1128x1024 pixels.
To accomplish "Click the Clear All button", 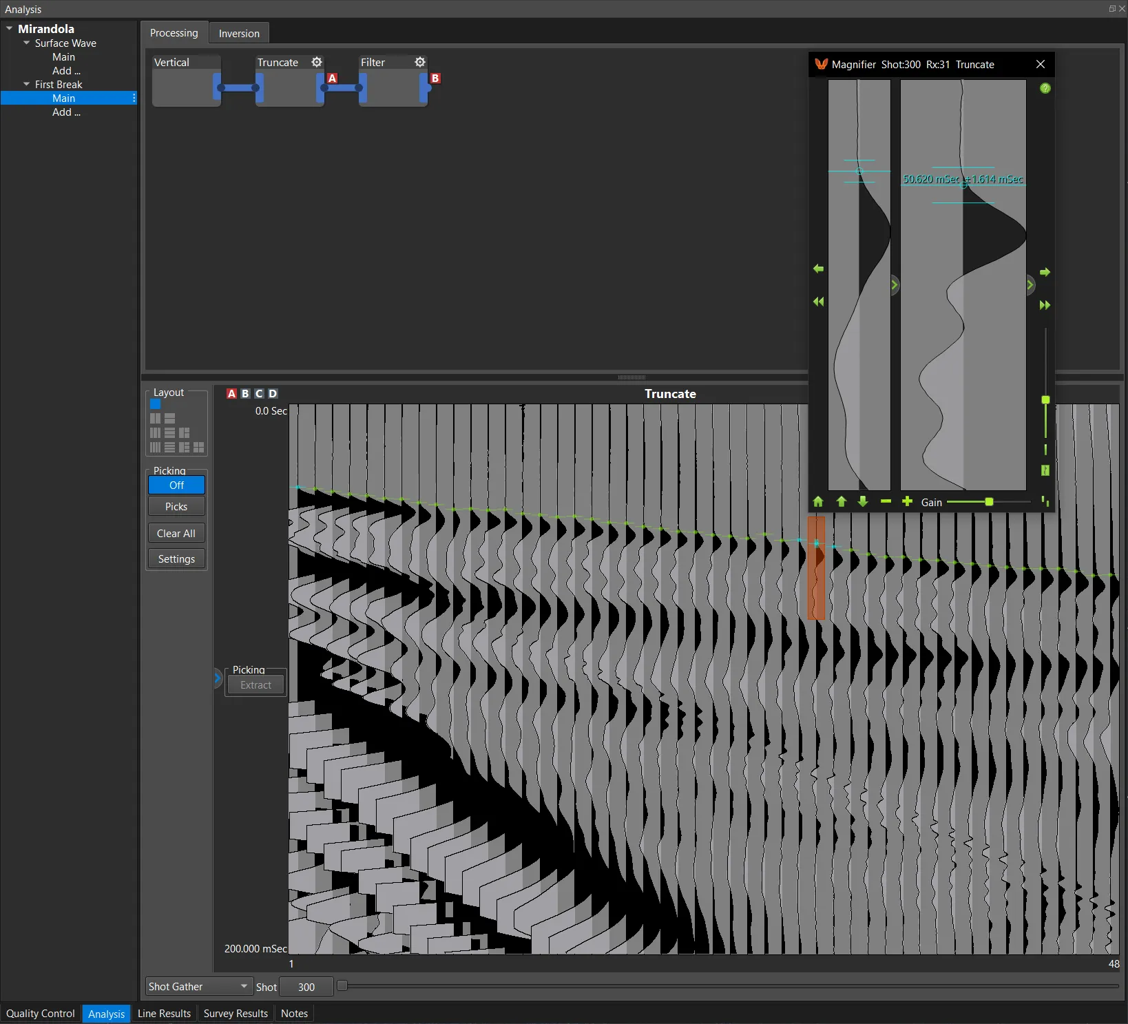I will [x=176, y=534].
